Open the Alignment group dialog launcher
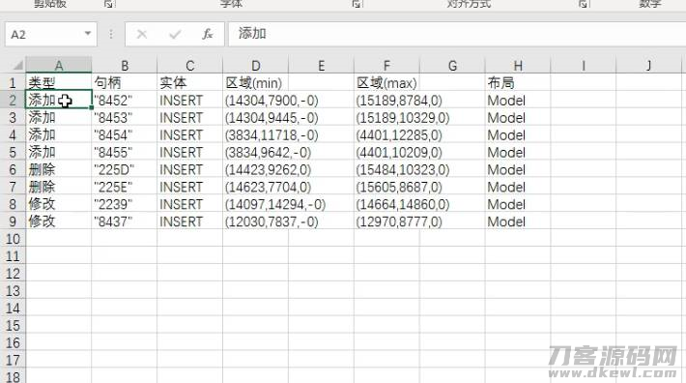This screenshot has height=383, width=686. click(583, 4)
